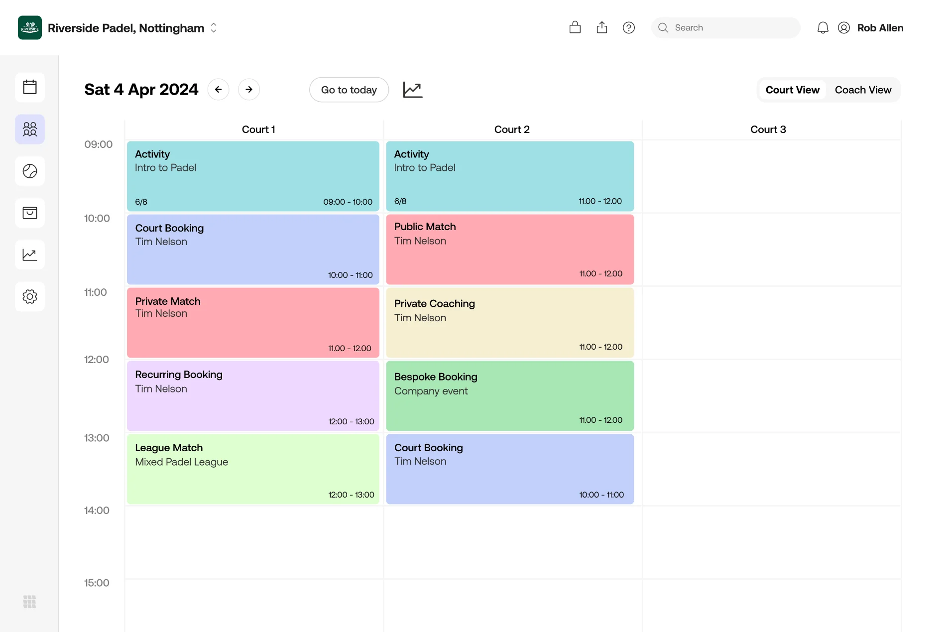
Task: Open the calendar view icon
Action: click(30, 87)
